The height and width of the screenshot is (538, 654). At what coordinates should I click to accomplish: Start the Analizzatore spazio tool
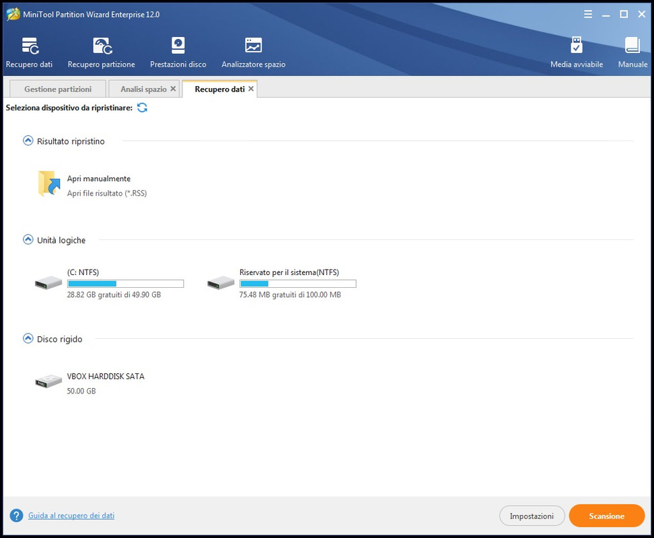coord(253,45)
